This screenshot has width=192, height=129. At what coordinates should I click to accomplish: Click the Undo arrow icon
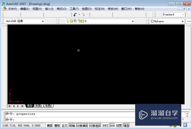(x=75, y=15)
